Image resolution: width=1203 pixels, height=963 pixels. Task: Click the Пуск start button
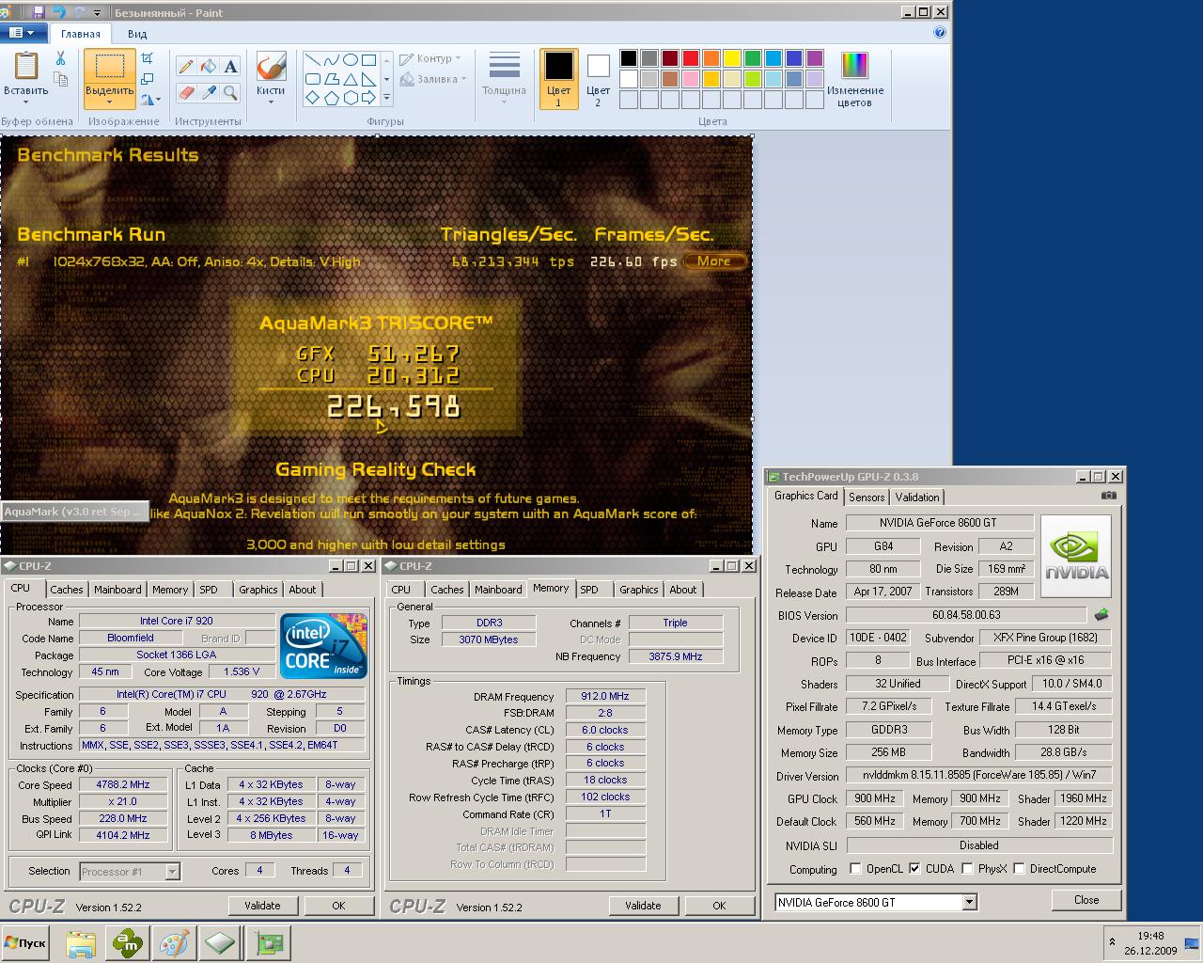(x=25, y=943)
